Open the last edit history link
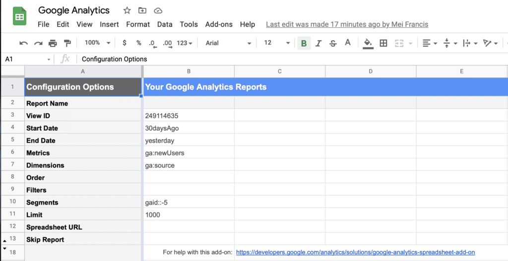The image size is (508, 261). pos(347,25)
